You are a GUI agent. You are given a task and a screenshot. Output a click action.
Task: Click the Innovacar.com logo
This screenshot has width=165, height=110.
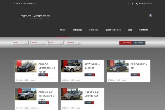click(x=35, y=16)
